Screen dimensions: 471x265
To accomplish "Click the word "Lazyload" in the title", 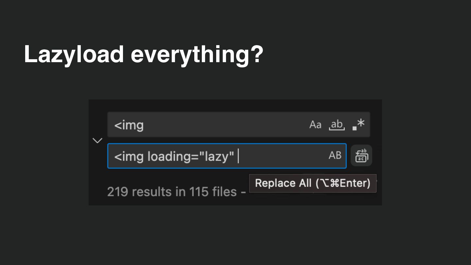I will (x=74, y=54).
